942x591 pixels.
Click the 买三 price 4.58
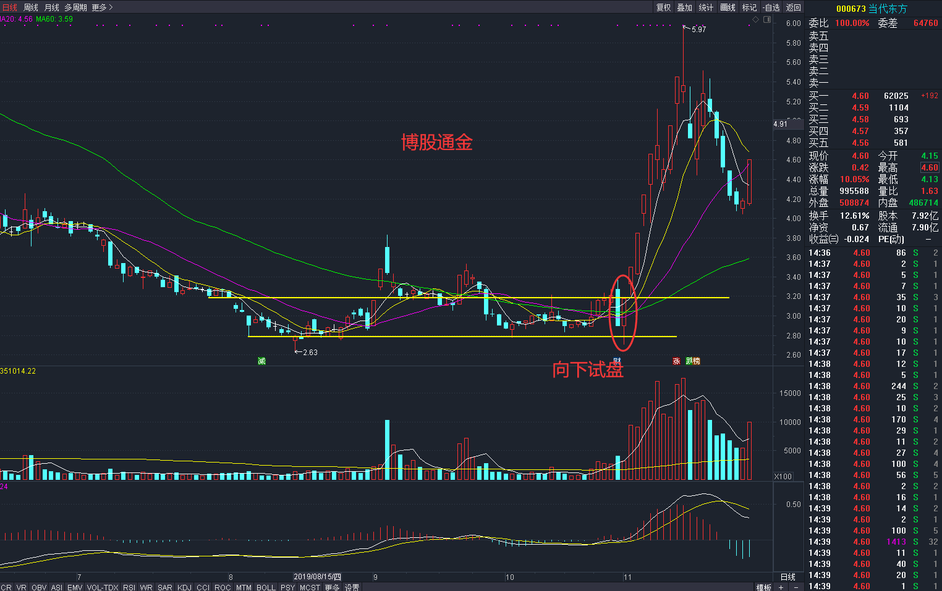click(860, 119)
